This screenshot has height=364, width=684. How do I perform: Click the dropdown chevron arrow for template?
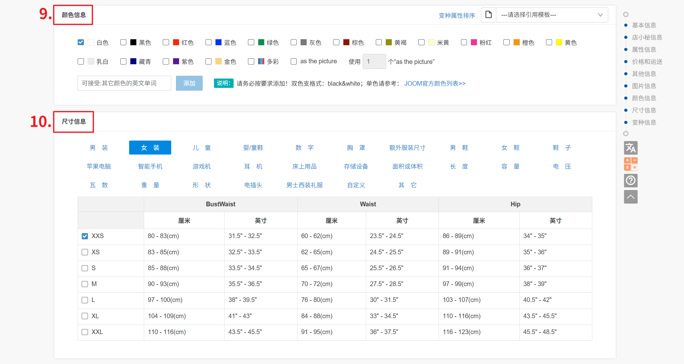tap(600, 15)
